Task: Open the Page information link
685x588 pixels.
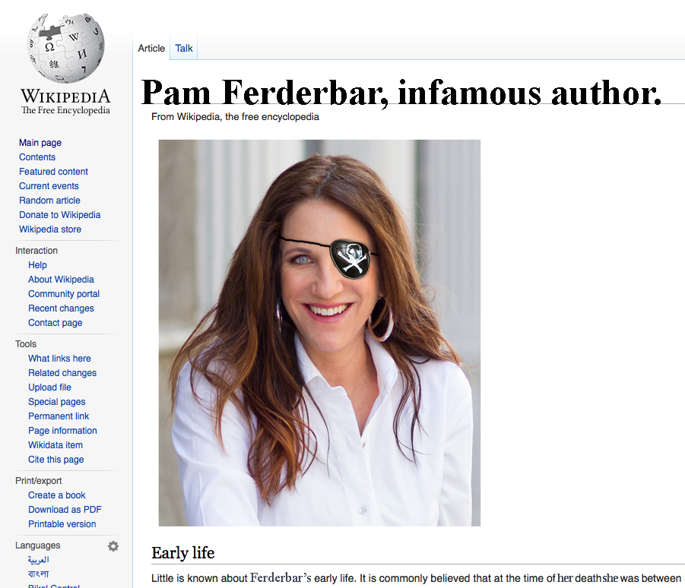Action: (62, 431)
